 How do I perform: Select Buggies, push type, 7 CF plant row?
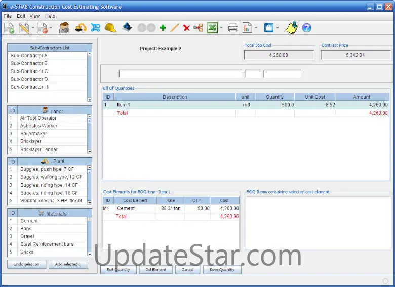[x=48, y=169]
